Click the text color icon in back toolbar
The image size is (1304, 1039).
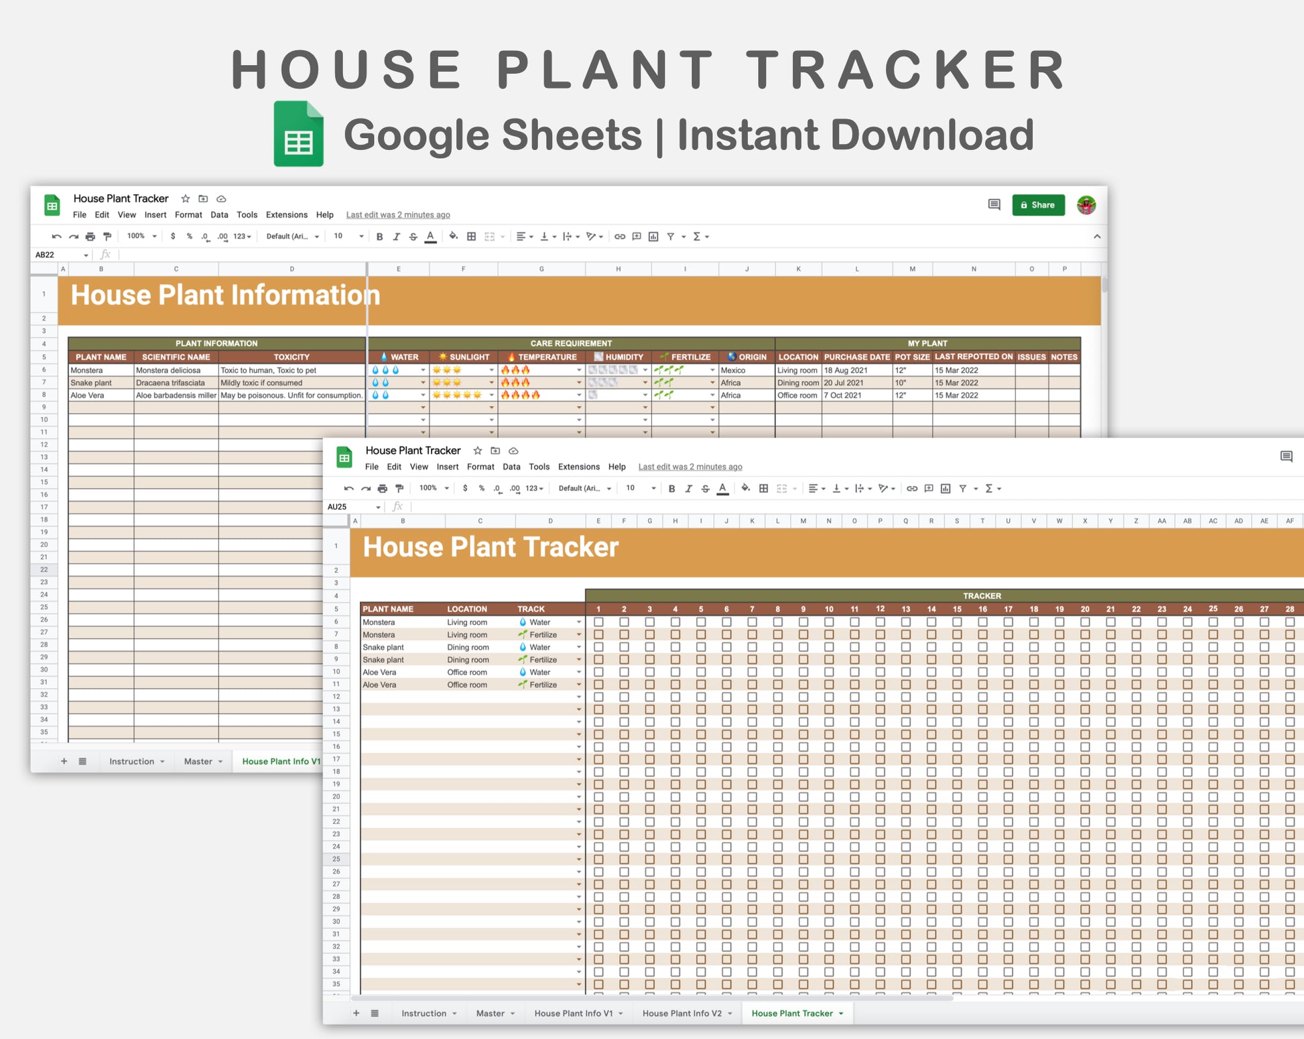point(431,236)
